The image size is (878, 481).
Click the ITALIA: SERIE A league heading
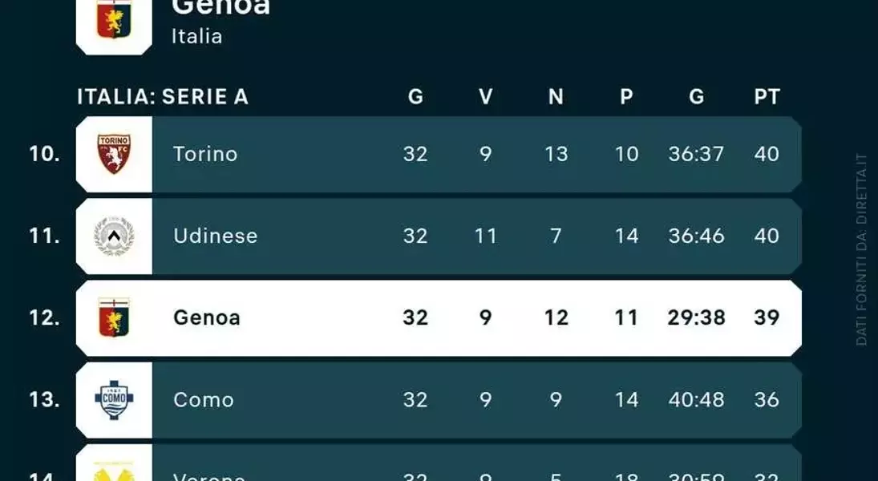[x=163, y=97]
